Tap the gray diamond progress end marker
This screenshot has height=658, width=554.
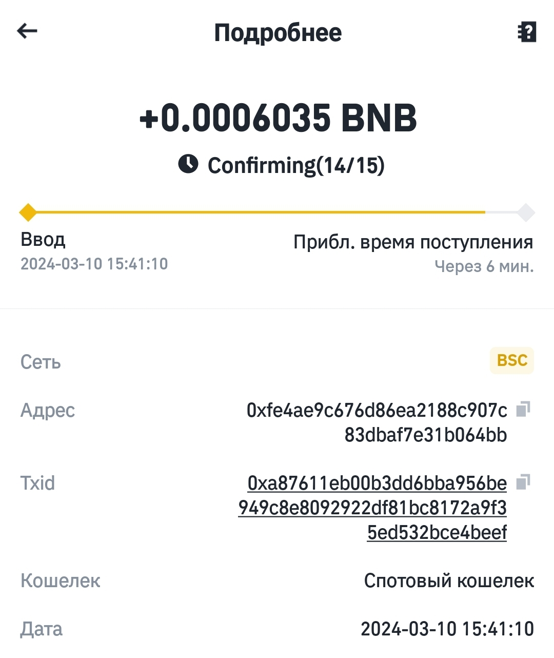(526, 212)
